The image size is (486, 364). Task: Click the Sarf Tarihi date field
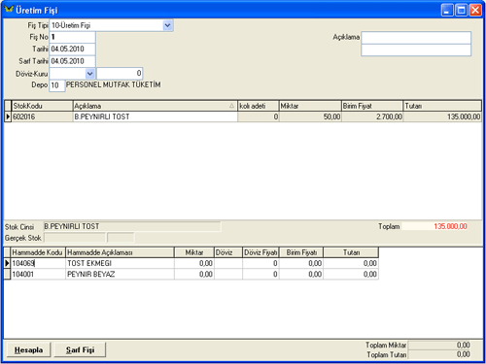tap(72, 61)
